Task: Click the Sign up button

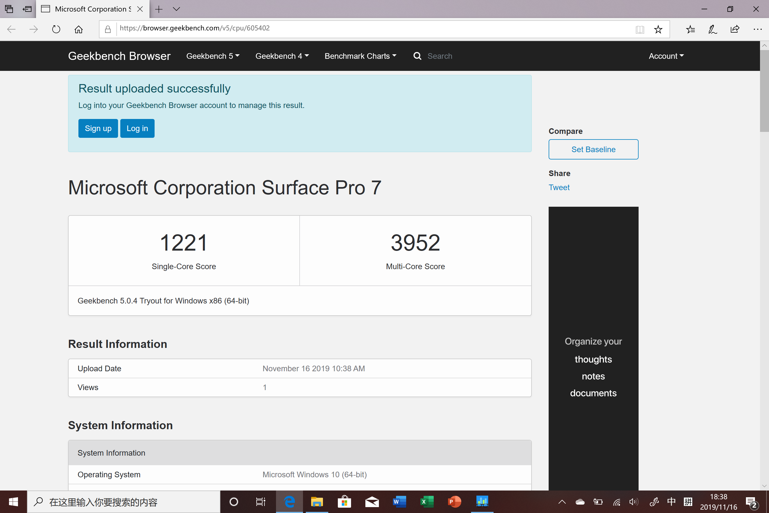Action: pos(98,128)
